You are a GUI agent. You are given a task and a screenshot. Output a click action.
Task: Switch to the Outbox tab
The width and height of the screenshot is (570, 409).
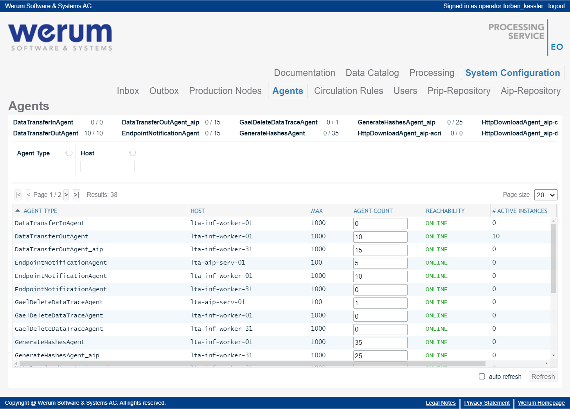tap(164, 91)
